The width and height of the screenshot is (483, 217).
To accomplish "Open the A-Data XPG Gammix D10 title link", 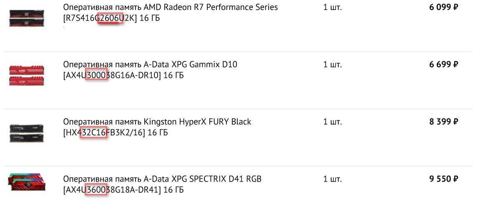I will [x=150, y=65].
